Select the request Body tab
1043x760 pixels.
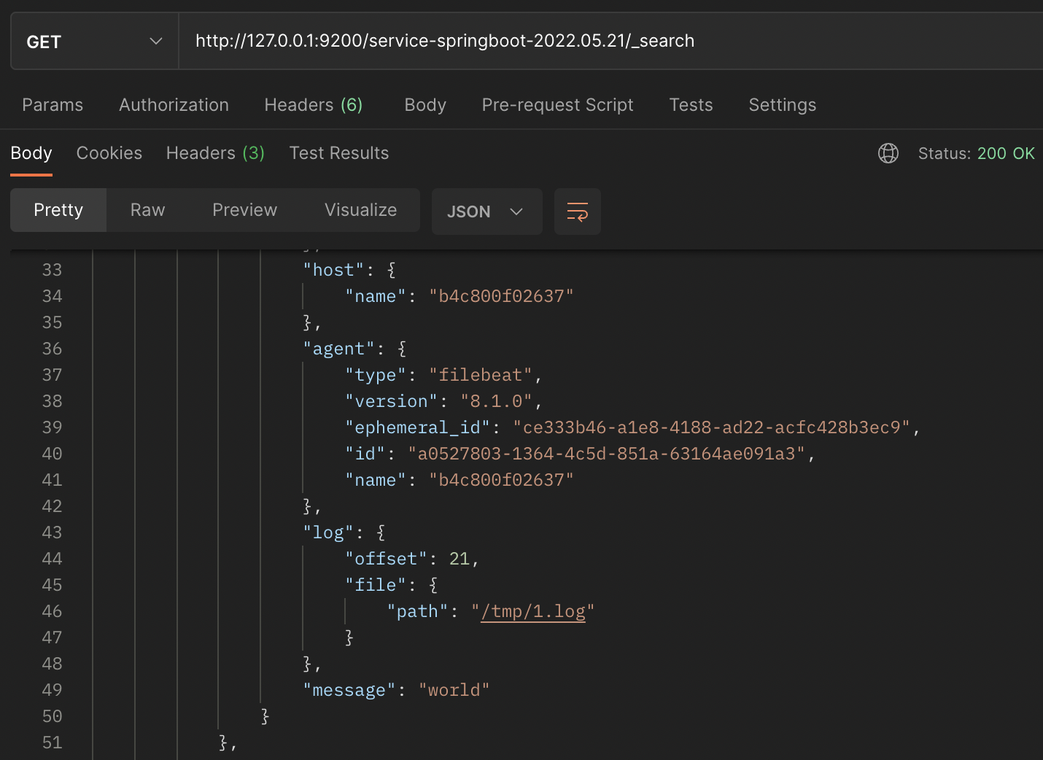coord(425,105)
